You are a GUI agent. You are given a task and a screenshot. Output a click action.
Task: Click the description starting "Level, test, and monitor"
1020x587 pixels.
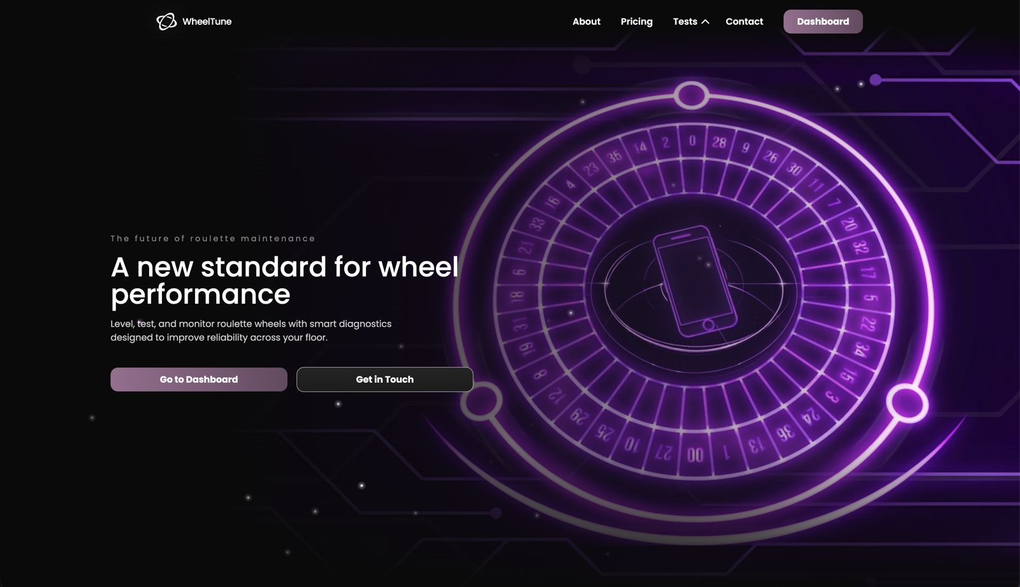(251, 331)
